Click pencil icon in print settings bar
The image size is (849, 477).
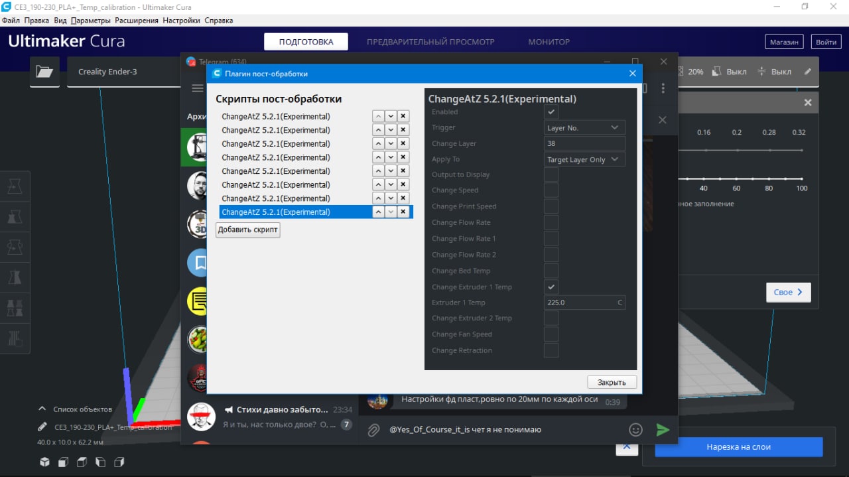807,72
